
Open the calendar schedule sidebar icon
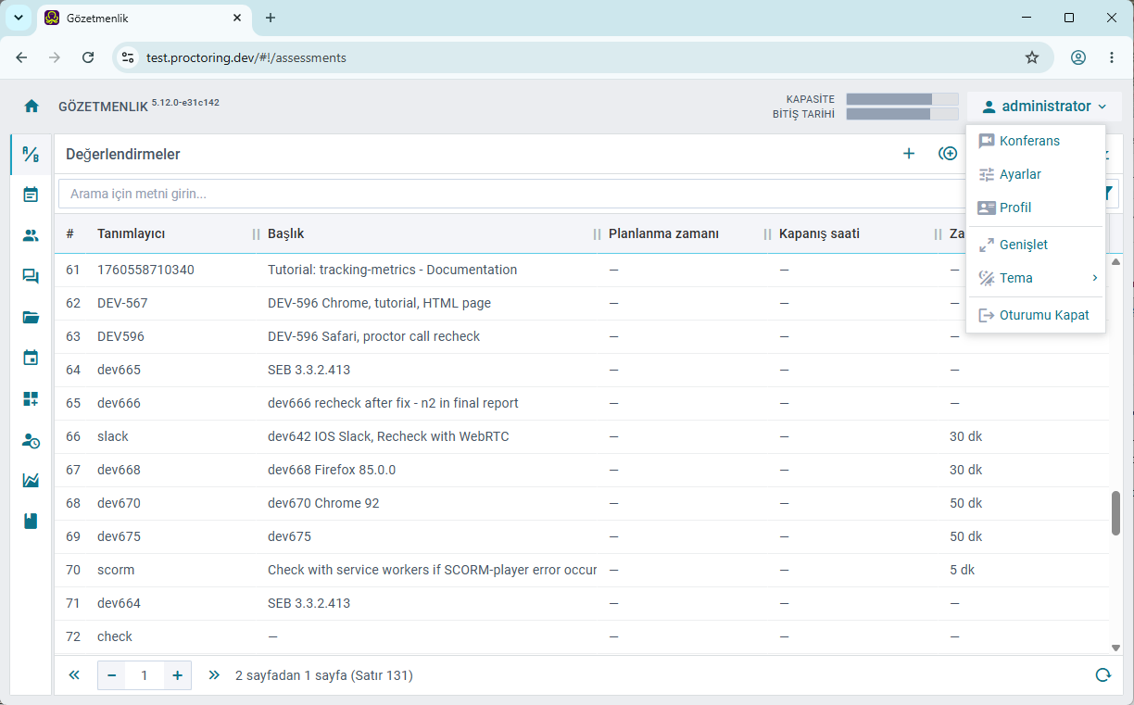pyautogui.click(x=31, y=358)
